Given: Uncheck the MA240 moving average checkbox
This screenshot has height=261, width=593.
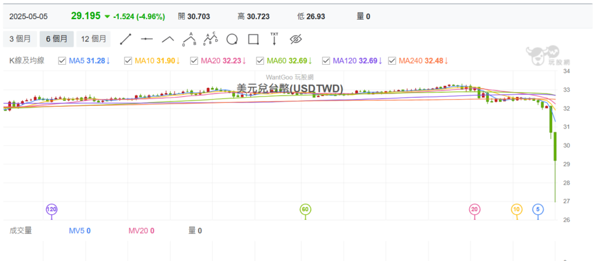Looking at the screenshot, I should [392, 61].
